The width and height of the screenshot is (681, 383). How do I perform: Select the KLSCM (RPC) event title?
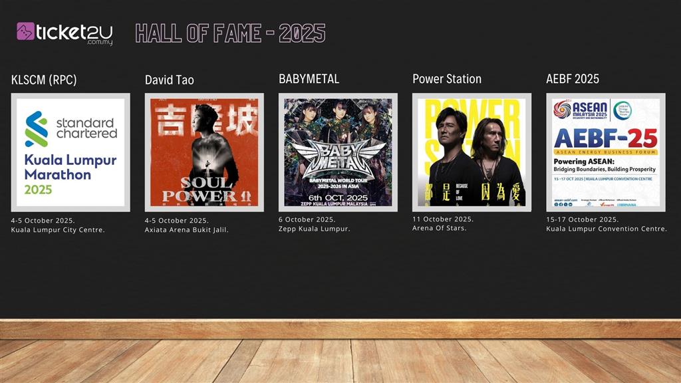pyautogui.click(x=44, y=80)
